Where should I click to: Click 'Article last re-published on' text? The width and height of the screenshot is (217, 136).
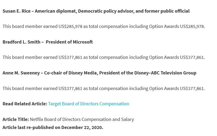point(31,128)
